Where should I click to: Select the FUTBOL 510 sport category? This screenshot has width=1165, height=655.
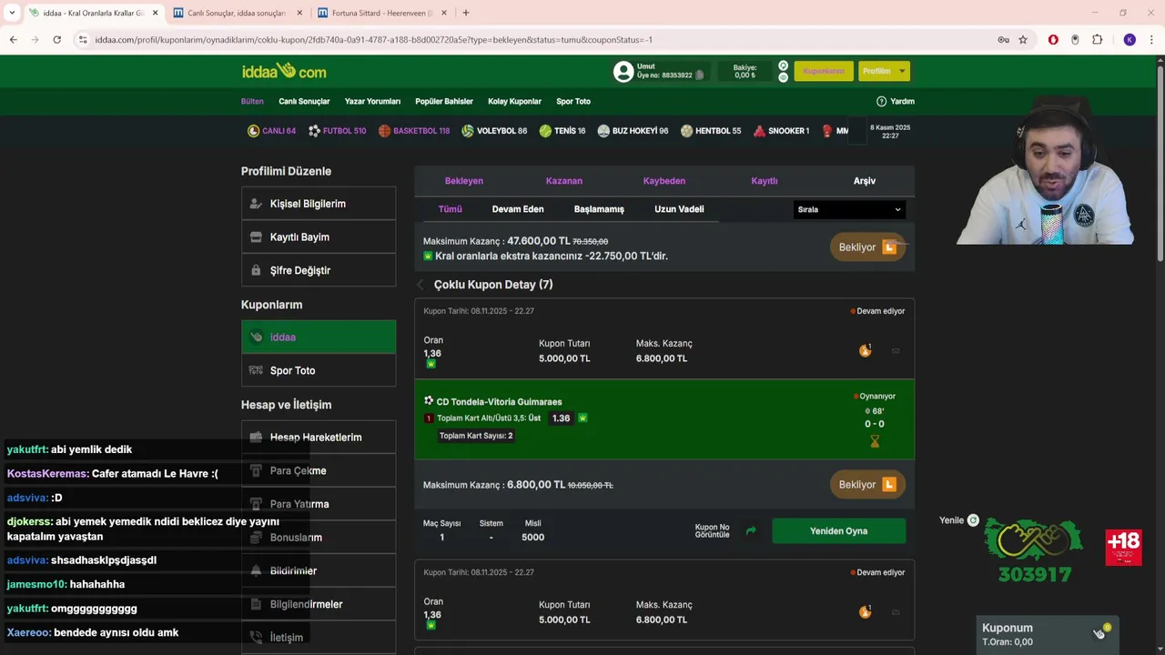coord(337,131)
